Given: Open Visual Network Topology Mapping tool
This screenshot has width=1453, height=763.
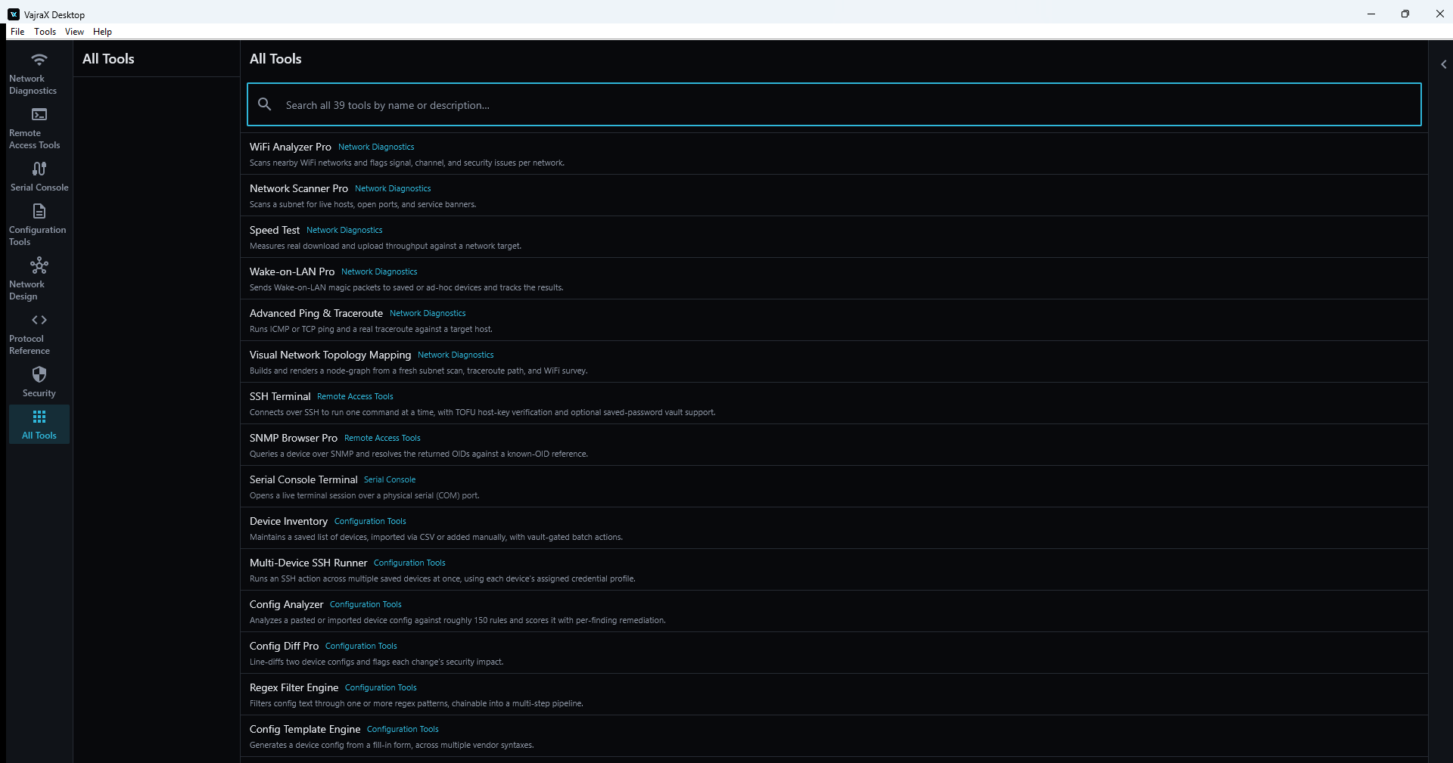Looking at the screenshot, I should pos(834,362).
